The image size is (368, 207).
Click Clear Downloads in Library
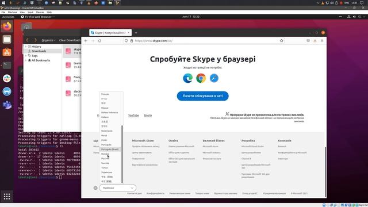(70, 40)
